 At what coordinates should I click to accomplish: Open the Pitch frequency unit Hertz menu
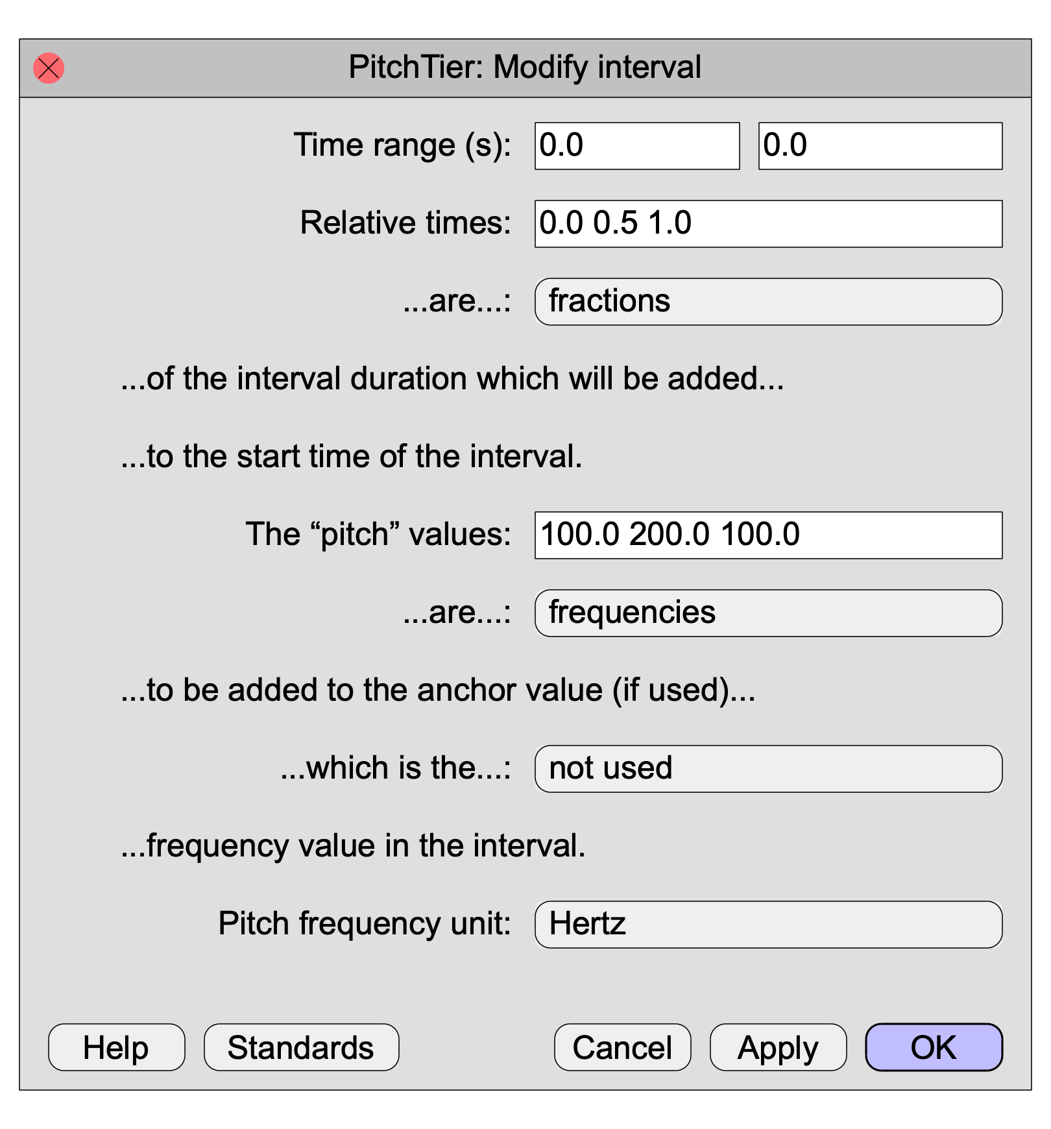click(769, 925)
